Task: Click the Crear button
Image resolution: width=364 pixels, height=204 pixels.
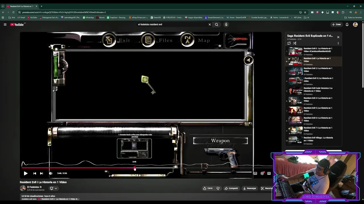Action: (336, 24)
